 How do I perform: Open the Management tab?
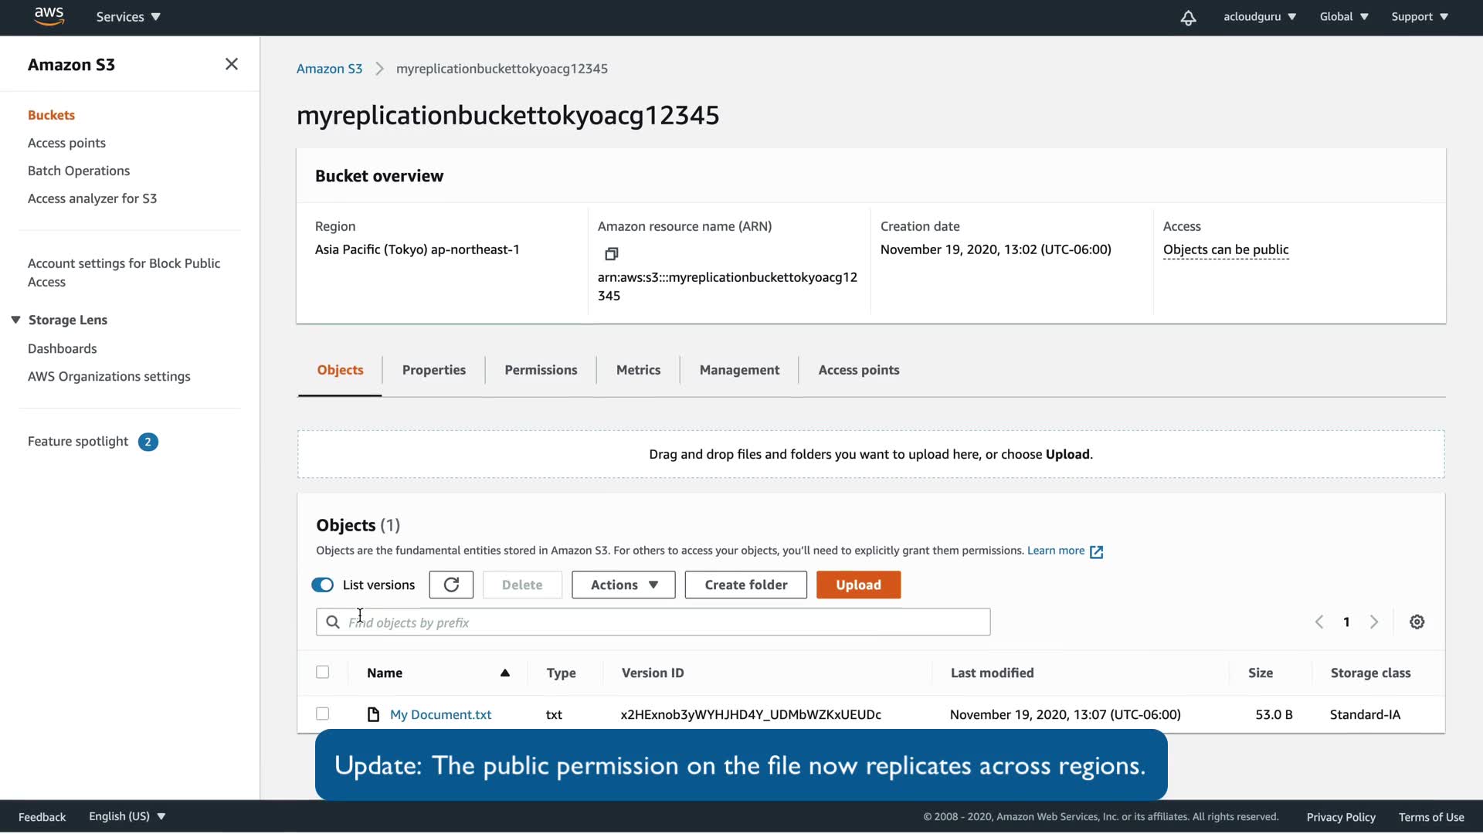[x=739, y=370]
